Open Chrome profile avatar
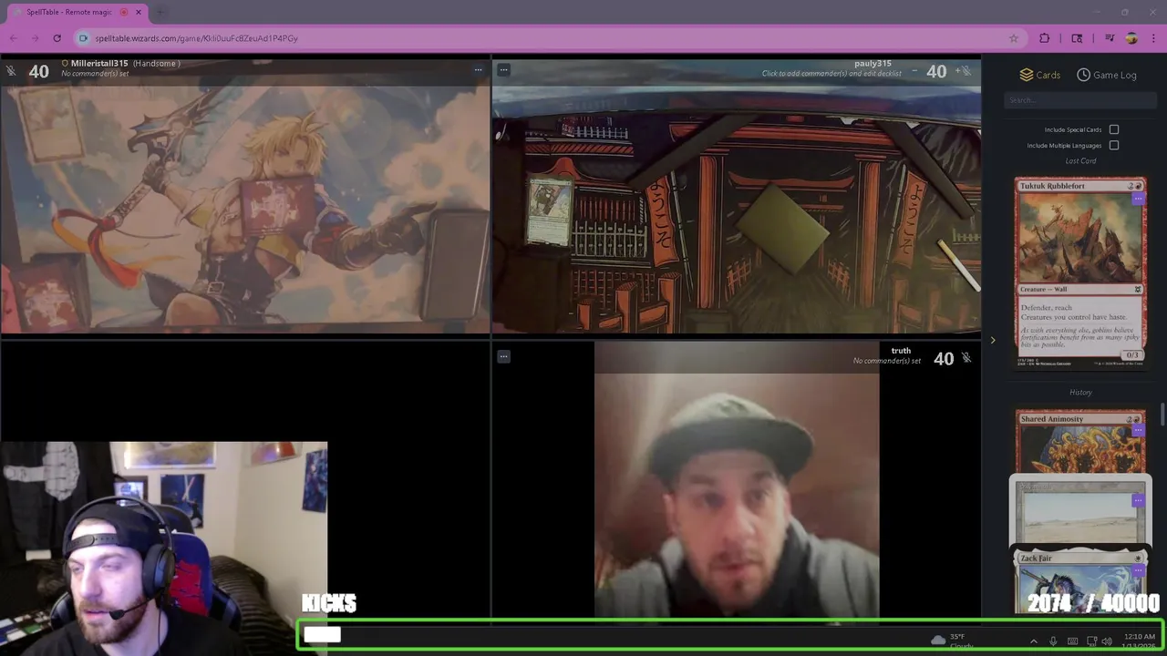The width and height of the screenshot is (1167, 656). pyautogui.click(x=1131, y=38)
